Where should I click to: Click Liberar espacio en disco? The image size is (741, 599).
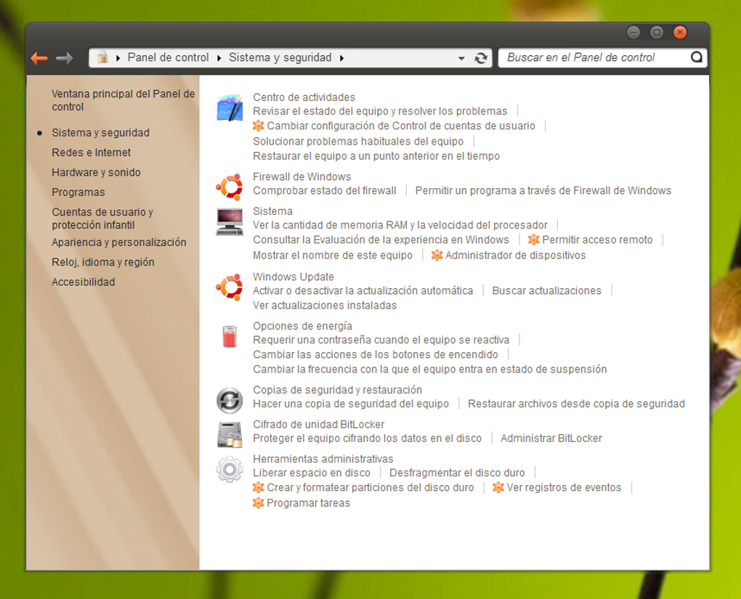coord(312,473)
